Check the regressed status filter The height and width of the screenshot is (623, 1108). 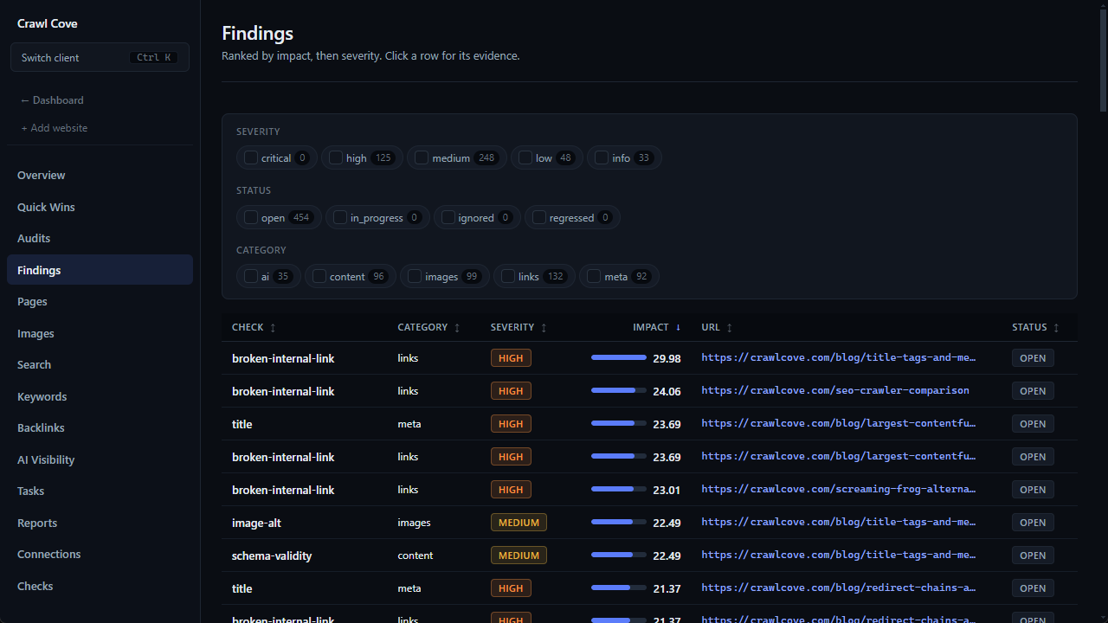(x=539, y=217)
